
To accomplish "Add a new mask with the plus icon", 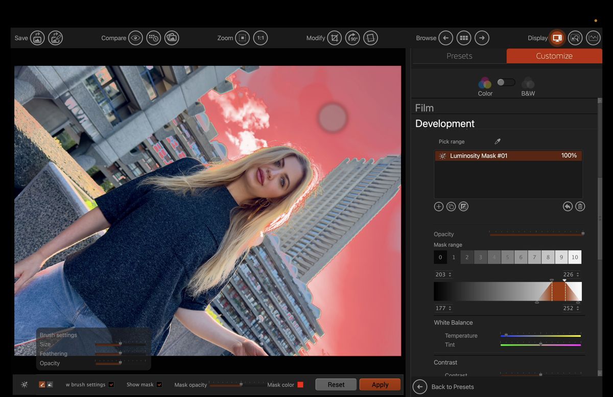I will coord(438,206).
